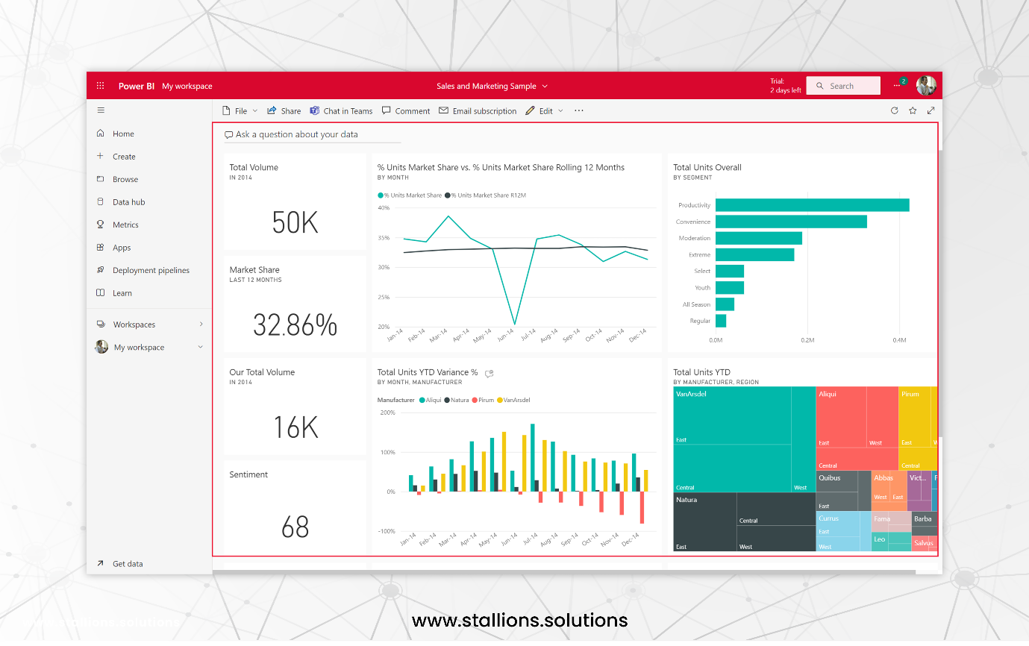The height and width of the screenshot is (646, 1029).
Task: Click the vertical scrollbar of the dashboard
Action: pyautogui.click(x=940, y=292)
